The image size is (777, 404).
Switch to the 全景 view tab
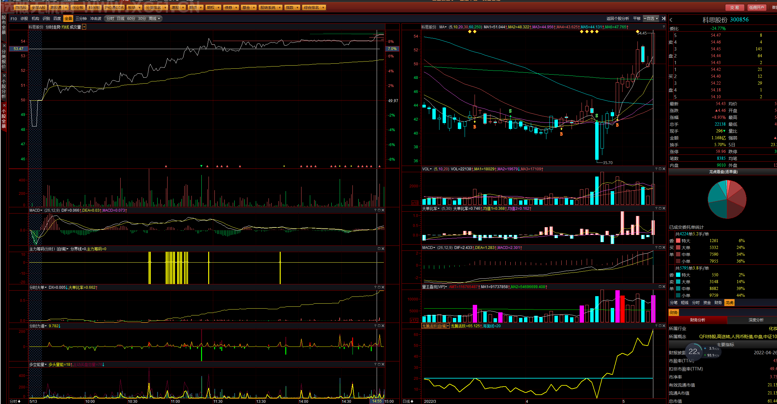click(x=68, y=19)
